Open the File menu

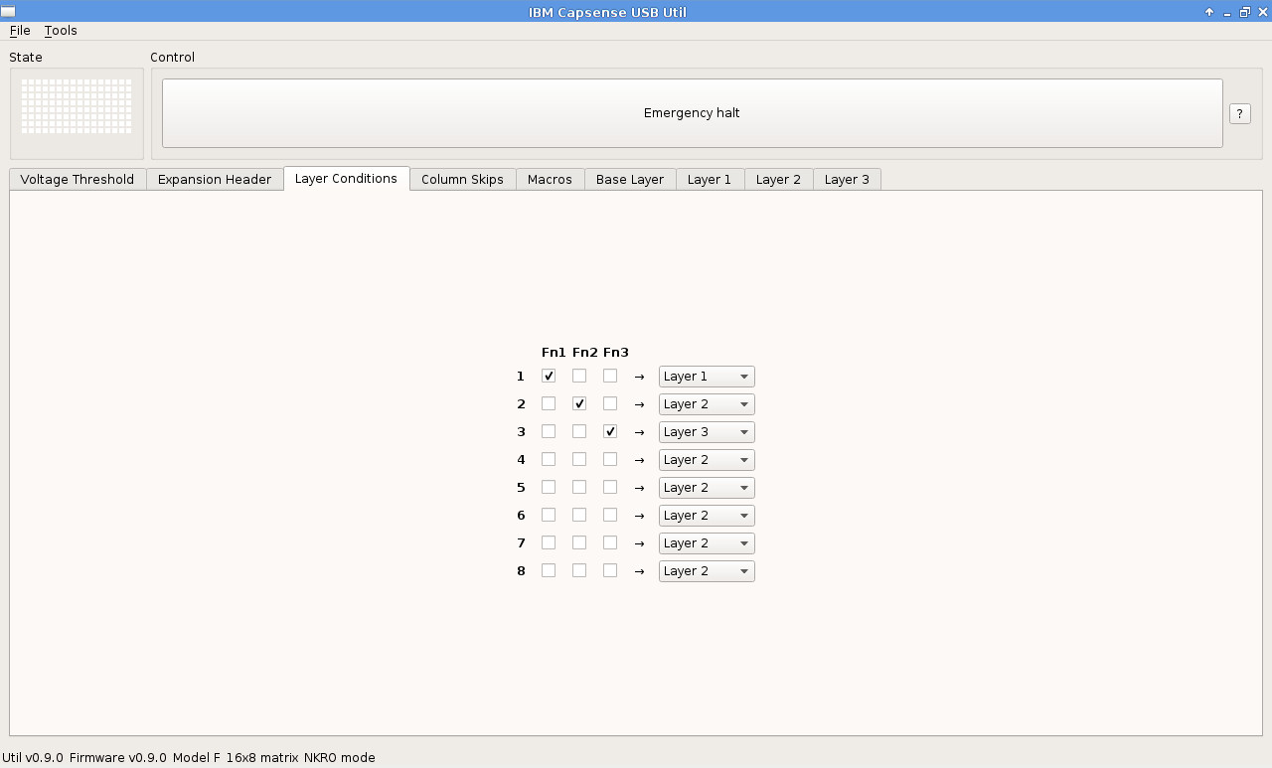pyautogui.click(x=20, y=31)
